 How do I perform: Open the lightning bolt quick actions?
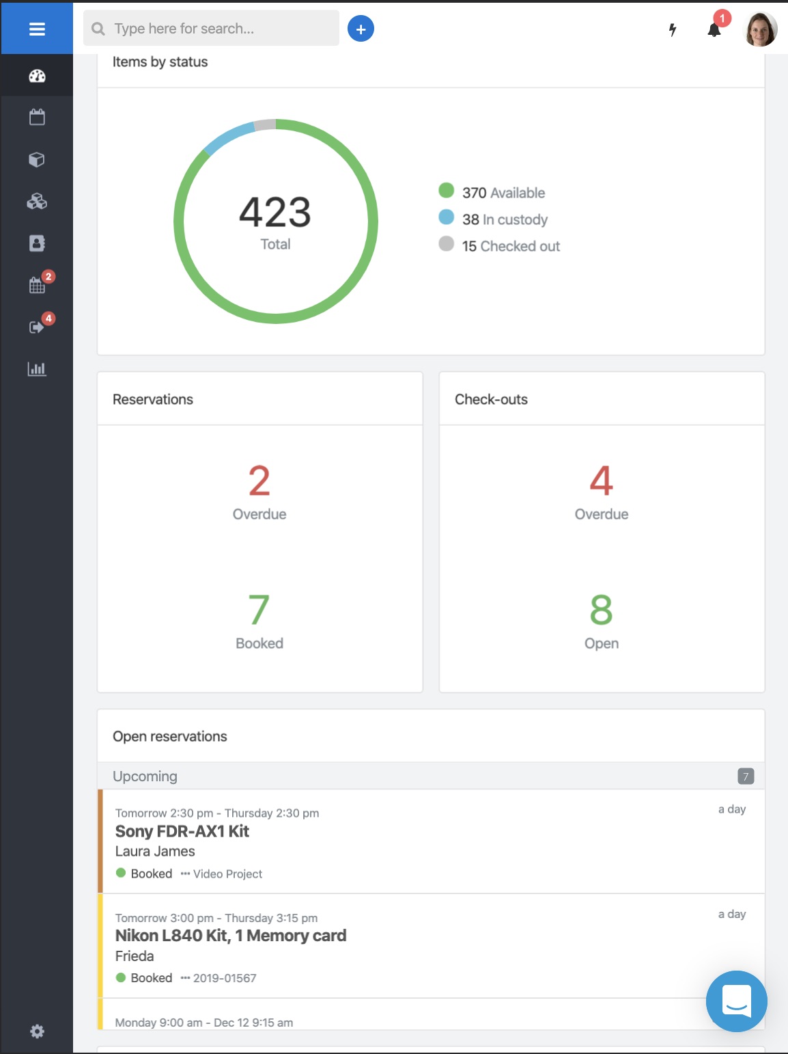click(673, 29)
